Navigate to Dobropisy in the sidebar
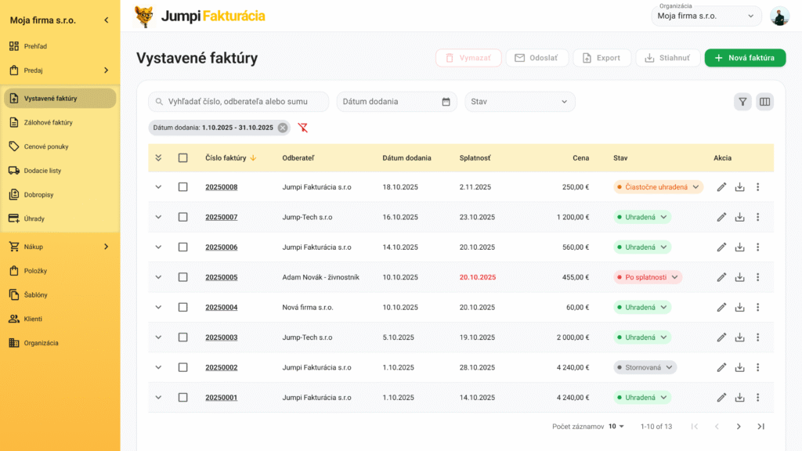Viewport: 802px width, 451px height. (38, 194)
